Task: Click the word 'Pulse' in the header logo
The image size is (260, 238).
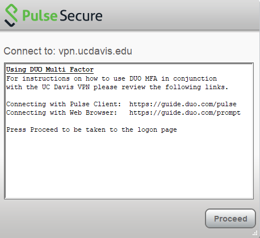Action: [40, 15]
